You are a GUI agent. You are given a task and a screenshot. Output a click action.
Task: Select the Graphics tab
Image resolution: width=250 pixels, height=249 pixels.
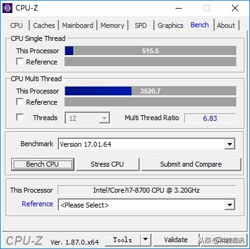click(x=171, y=25)
